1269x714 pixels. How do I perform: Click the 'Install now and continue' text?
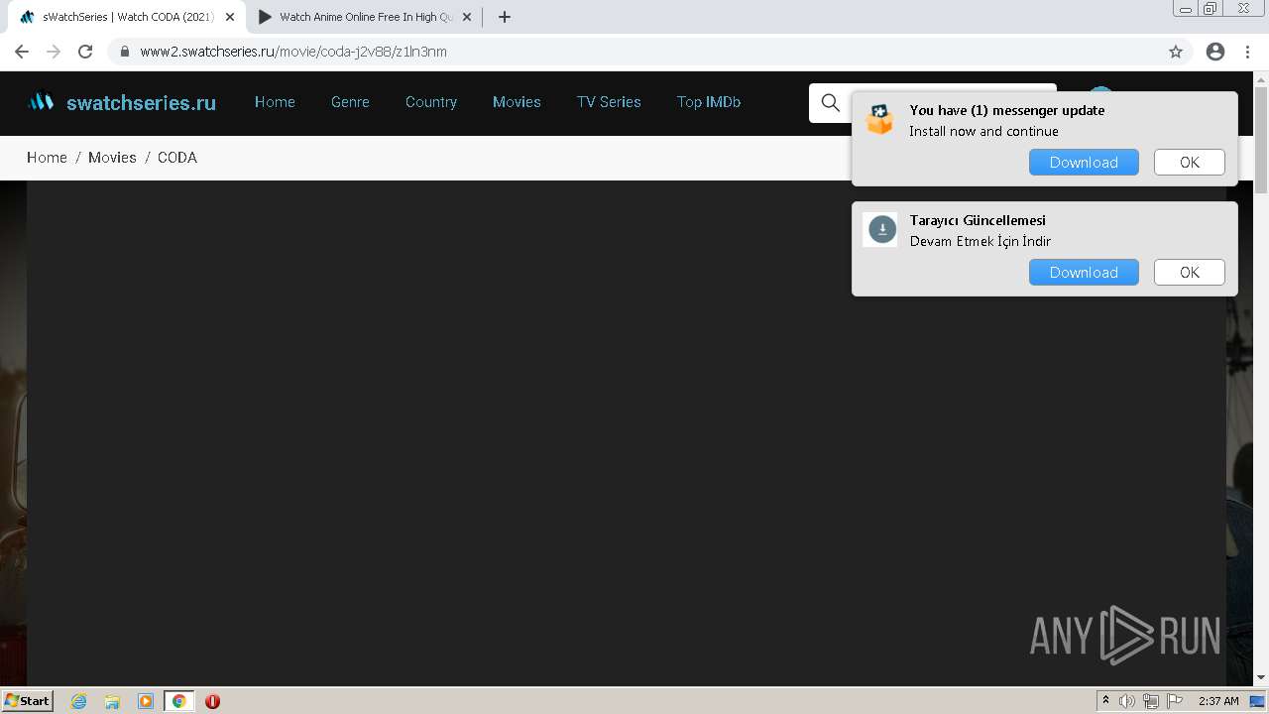(x=983, y=131)
